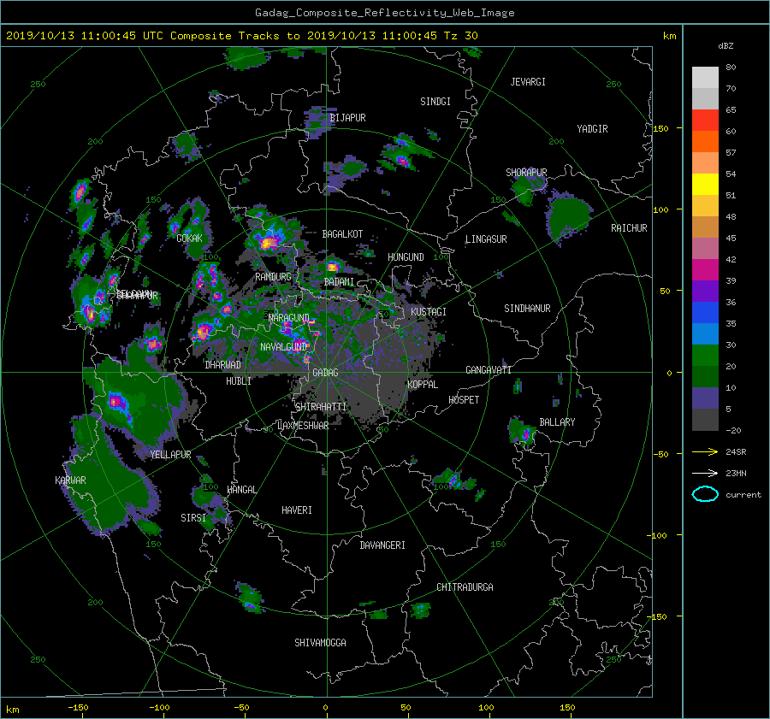Viewport: 770px width, 719px height.
Task: Click the GOKAK city label
Action: 190,238
